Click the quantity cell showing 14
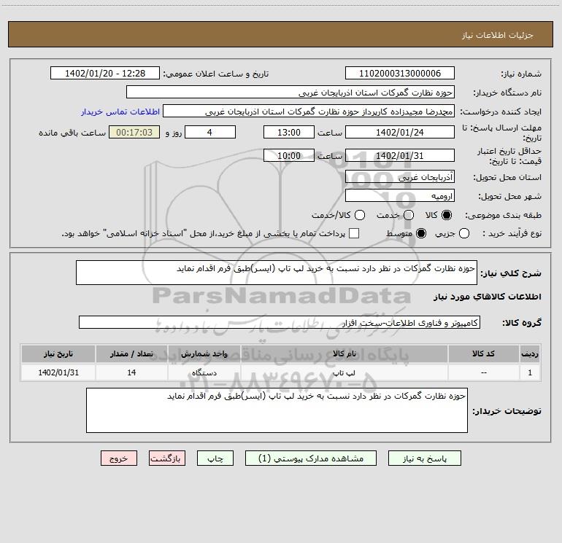Screen dimensions: 562x543 pyautogui.click(x=131, y=372)
